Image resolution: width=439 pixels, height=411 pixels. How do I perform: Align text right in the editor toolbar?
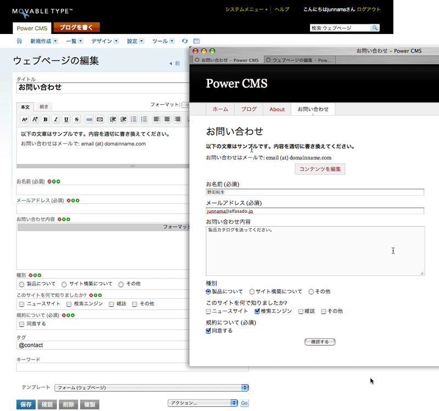click(x=177, y=119)
